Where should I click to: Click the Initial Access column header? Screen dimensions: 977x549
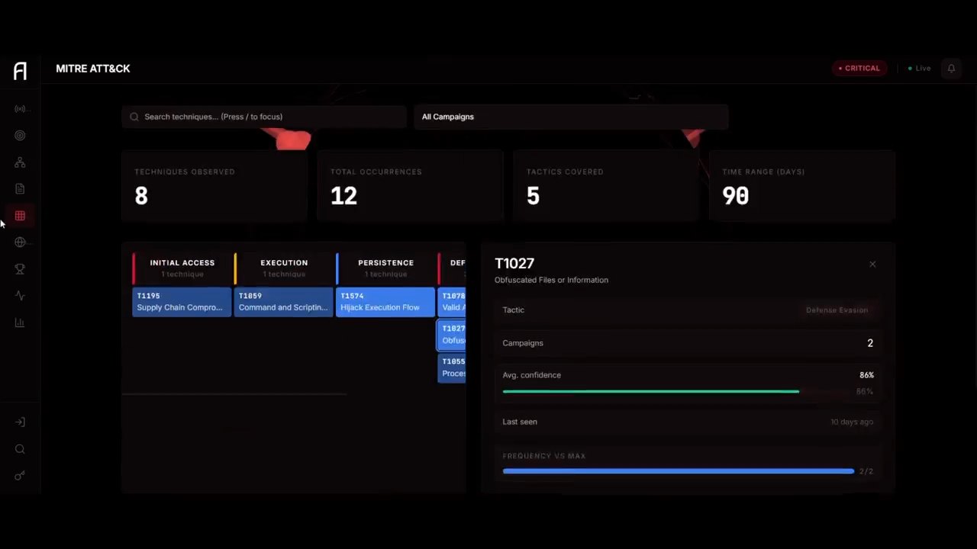coord(182,268)
